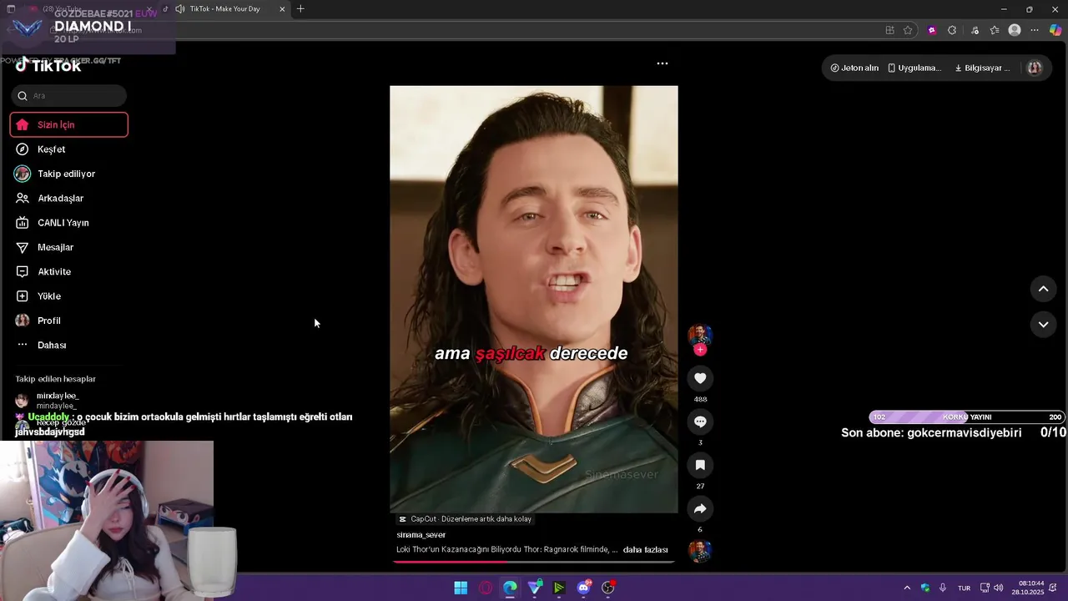Open the comments bubble icon

point(700,422)
